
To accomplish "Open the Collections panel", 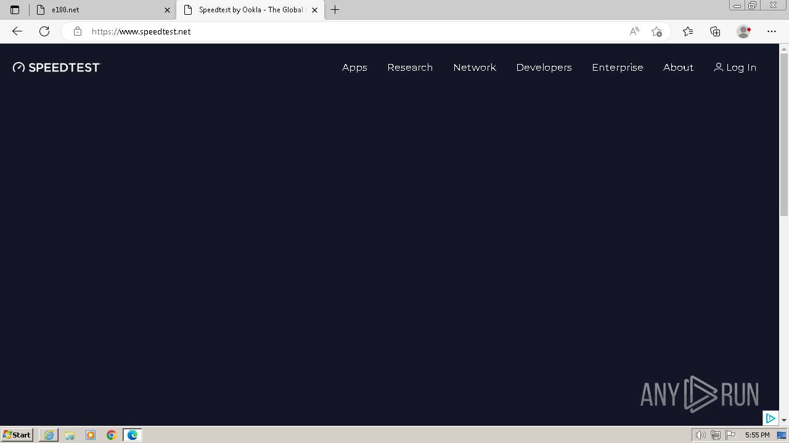I will pos(715,31).
